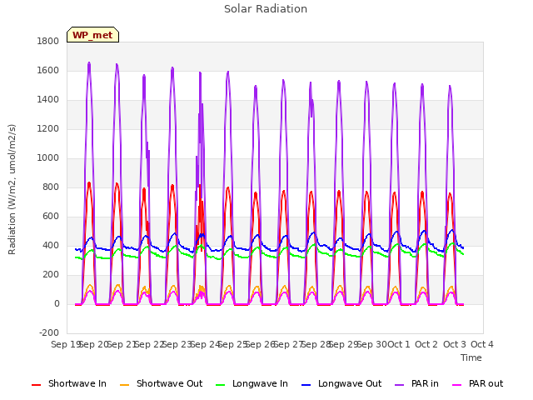This screenshot has height=400, width=533.
Task: Click the Oct 1 x-axis label
Action: point(399,344)
